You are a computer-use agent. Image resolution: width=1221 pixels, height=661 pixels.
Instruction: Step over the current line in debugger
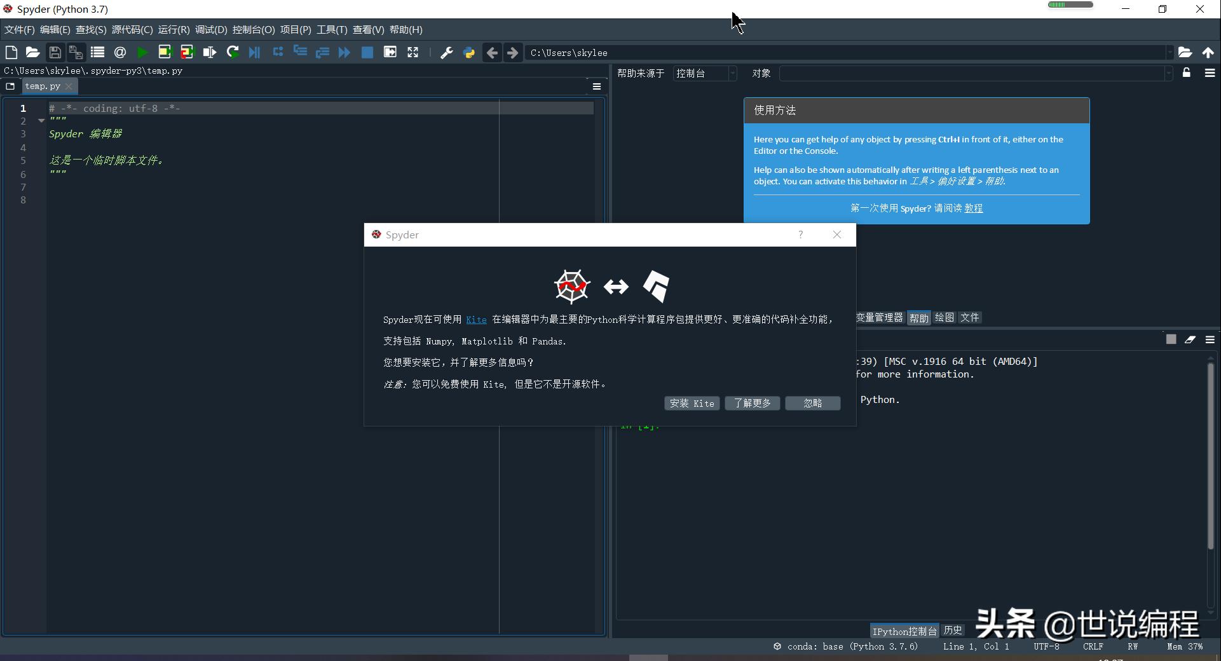point(278,52)
